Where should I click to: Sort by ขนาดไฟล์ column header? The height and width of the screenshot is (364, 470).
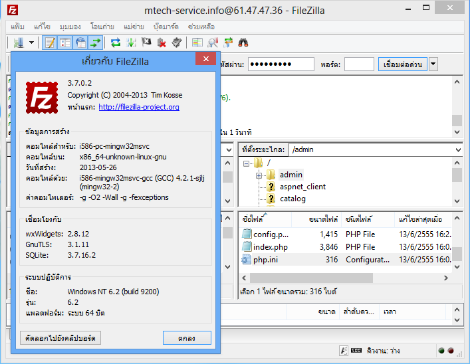point(316,219)
